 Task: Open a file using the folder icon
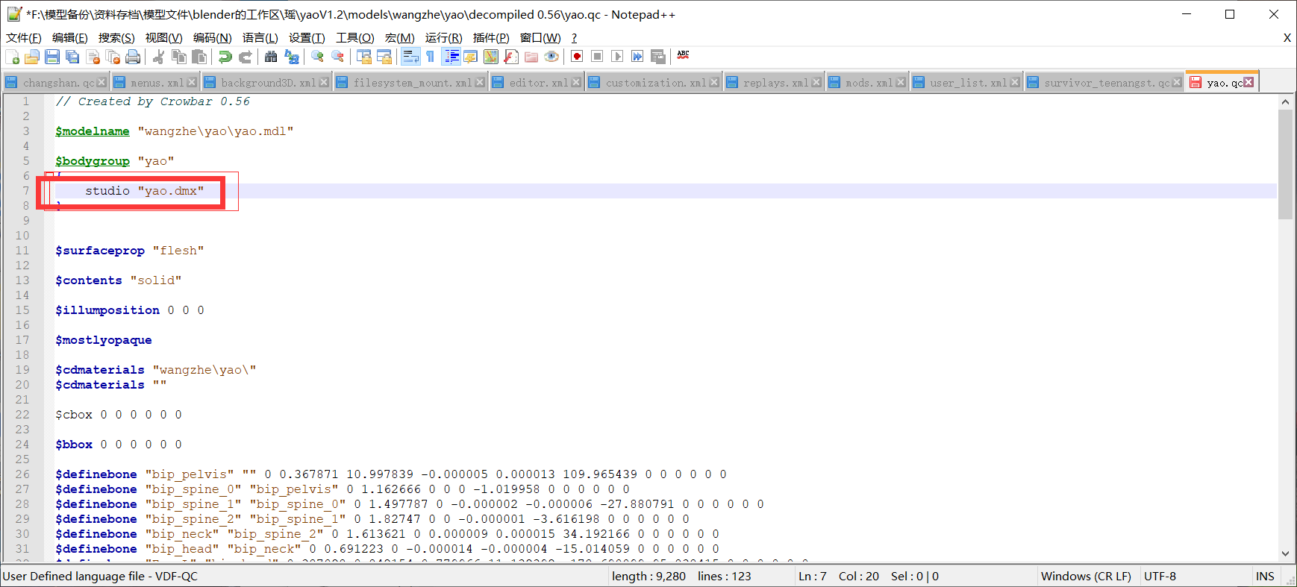(x=31, y=57)
